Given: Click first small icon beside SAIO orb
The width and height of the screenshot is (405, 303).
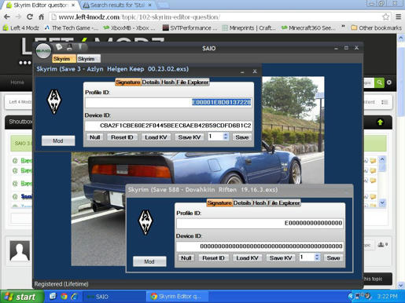Looking at the screenshot, I should click(59, 47).
